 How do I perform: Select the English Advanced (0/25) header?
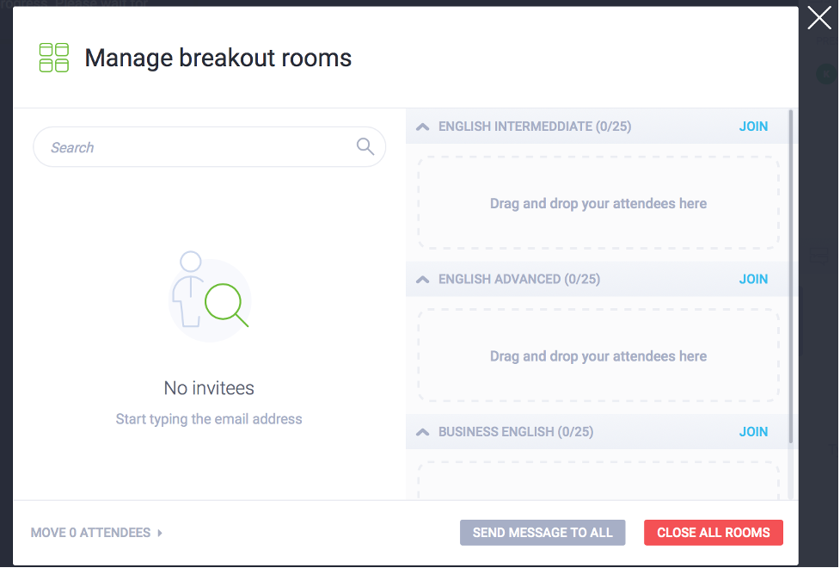[519, 280]
